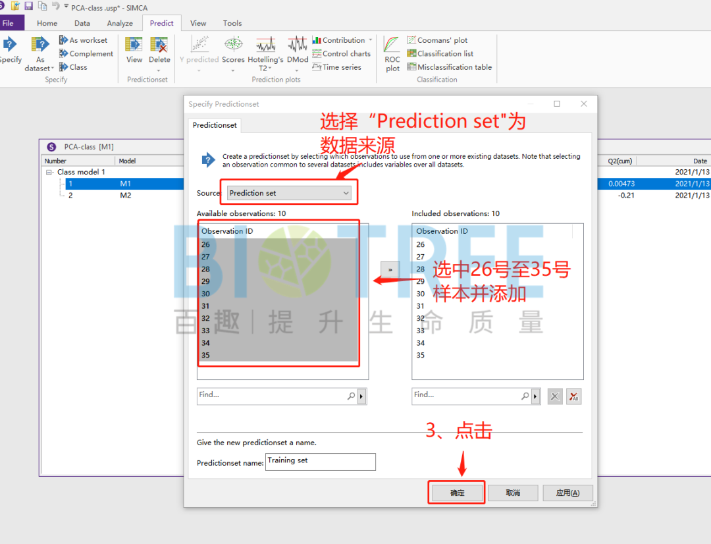711x544 pixels.
Task: Switch to the Analyze ribbon tab
Action: coord(120,23)
